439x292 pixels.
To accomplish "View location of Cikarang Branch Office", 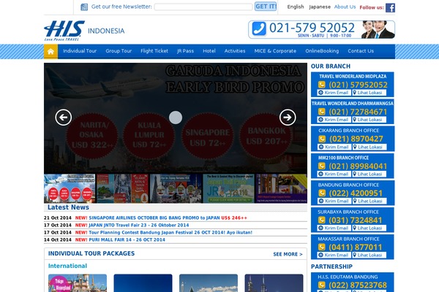I will click(369, 147).
